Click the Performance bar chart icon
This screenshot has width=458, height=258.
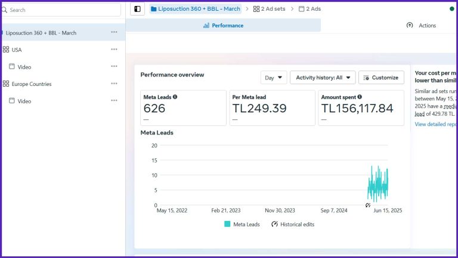point(206,26)
